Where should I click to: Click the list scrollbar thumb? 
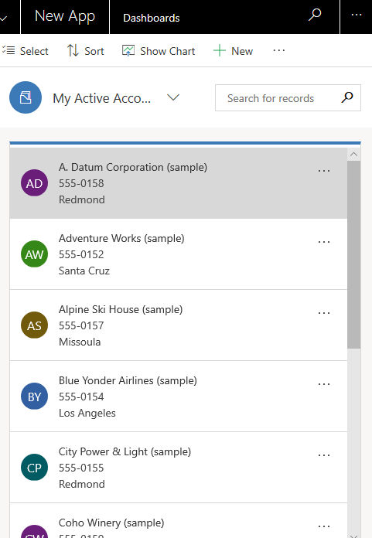click(x=353, y=254)
